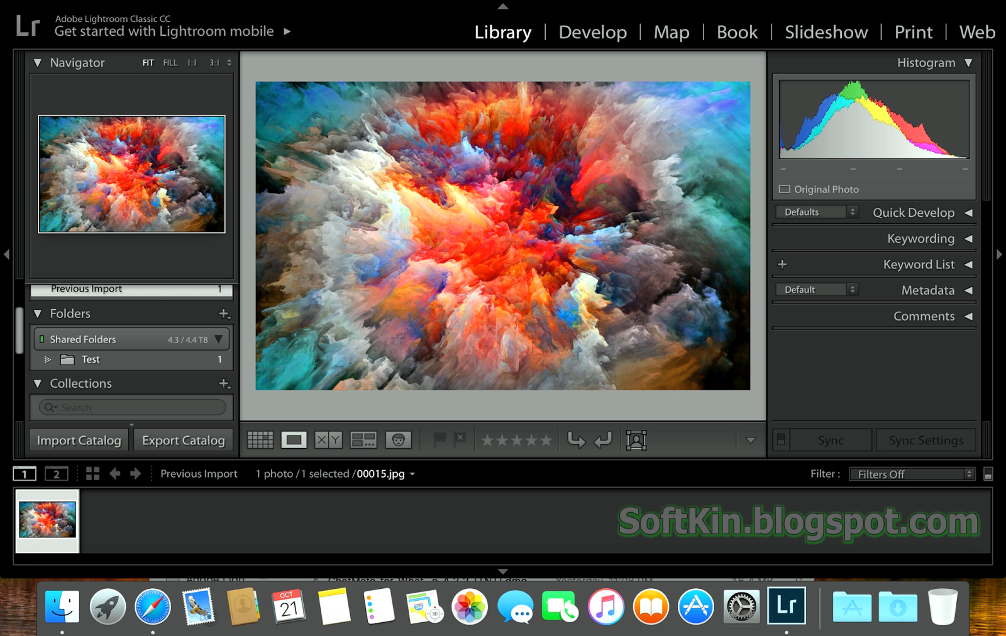Screen dimensions: 1006x636
Task: Collapse the Folders panel
Action: [38, 314]
